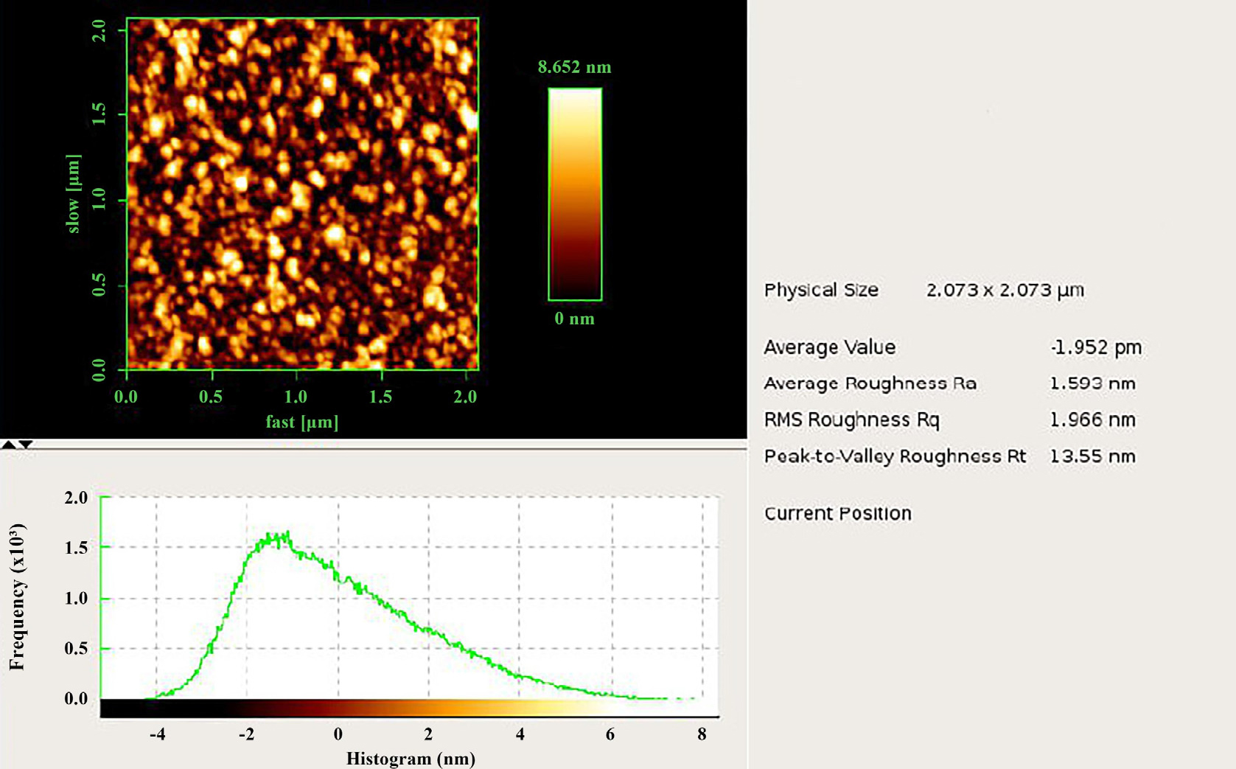The width and height of the screenshot is (1236, 769).
Task: Click the slow [µm] axis title
Action: click(x=73, y=194)
